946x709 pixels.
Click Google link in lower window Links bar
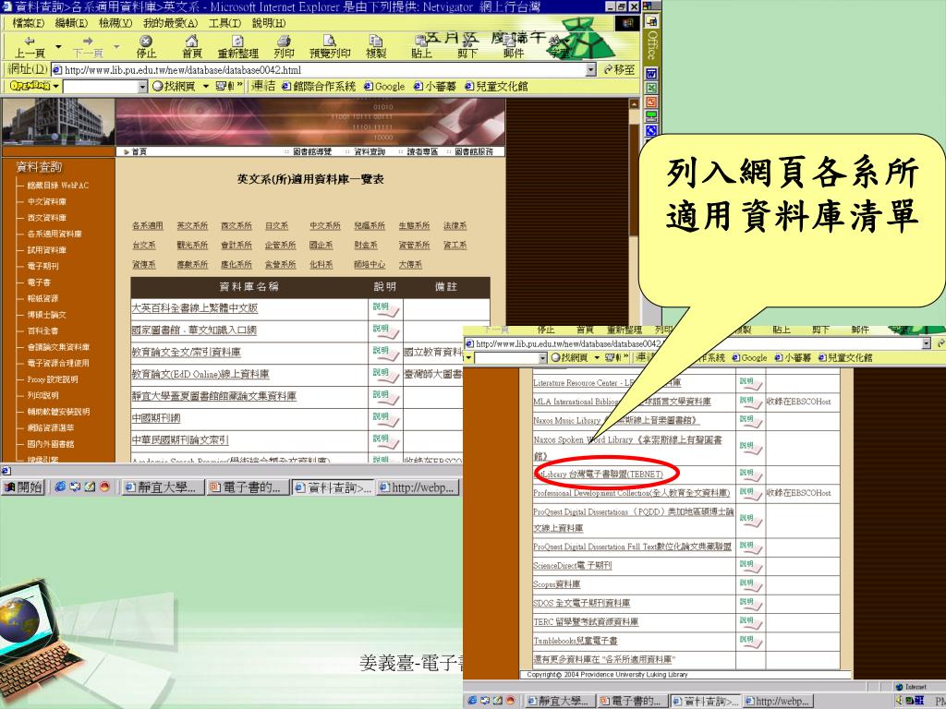(749, 357)
